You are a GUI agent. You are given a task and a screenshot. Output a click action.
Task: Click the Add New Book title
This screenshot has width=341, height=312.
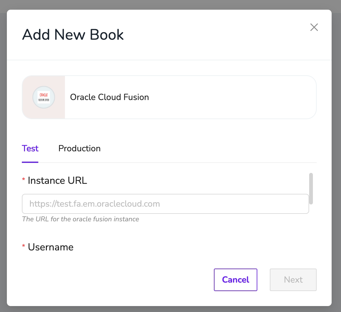coord(73,35)
